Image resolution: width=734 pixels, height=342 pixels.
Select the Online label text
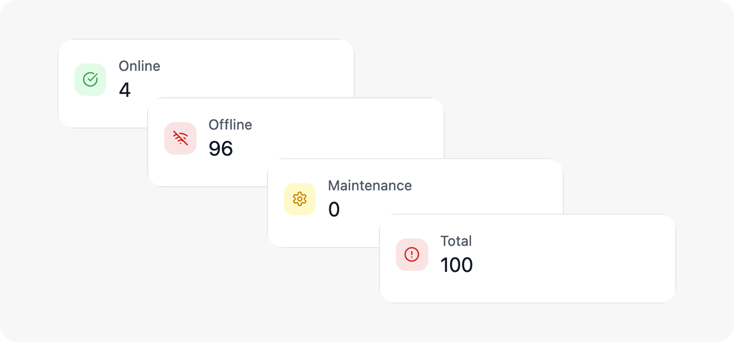[x=139, y=66]
